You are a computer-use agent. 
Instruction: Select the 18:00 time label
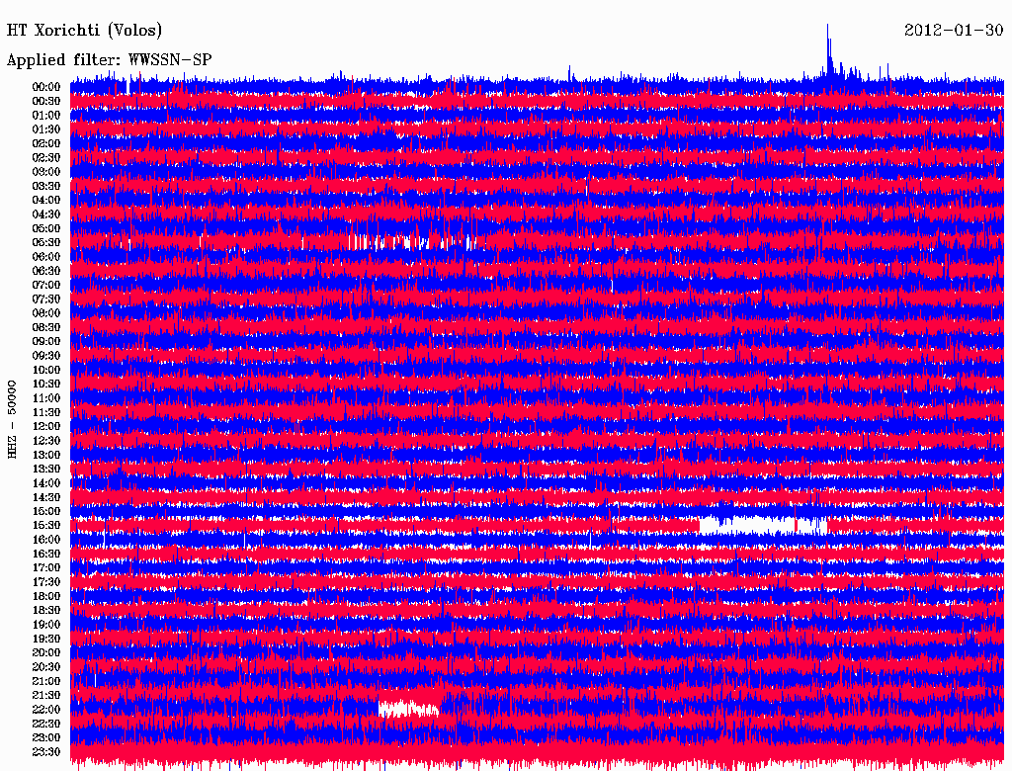(x=46, y=596)
